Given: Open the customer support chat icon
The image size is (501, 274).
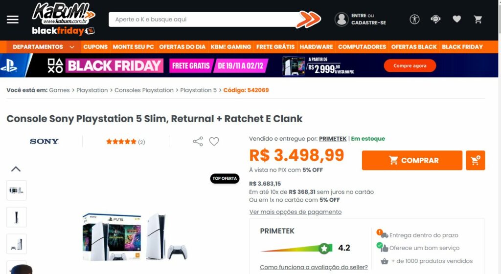Looking at the screenshot, I should 435,20.
